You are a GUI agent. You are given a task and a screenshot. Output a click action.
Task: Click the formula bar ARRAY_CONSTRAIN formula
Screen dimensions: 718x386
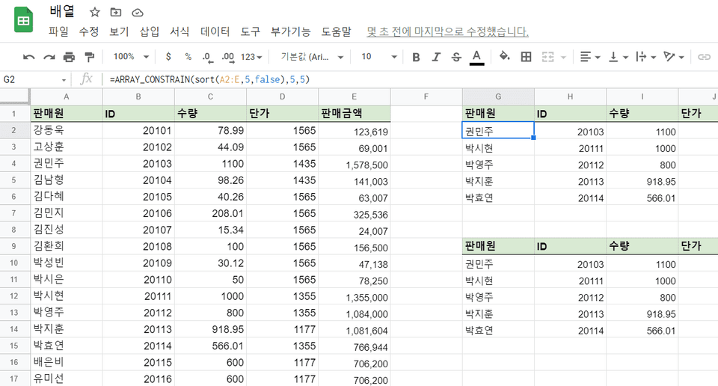[209, 80]
